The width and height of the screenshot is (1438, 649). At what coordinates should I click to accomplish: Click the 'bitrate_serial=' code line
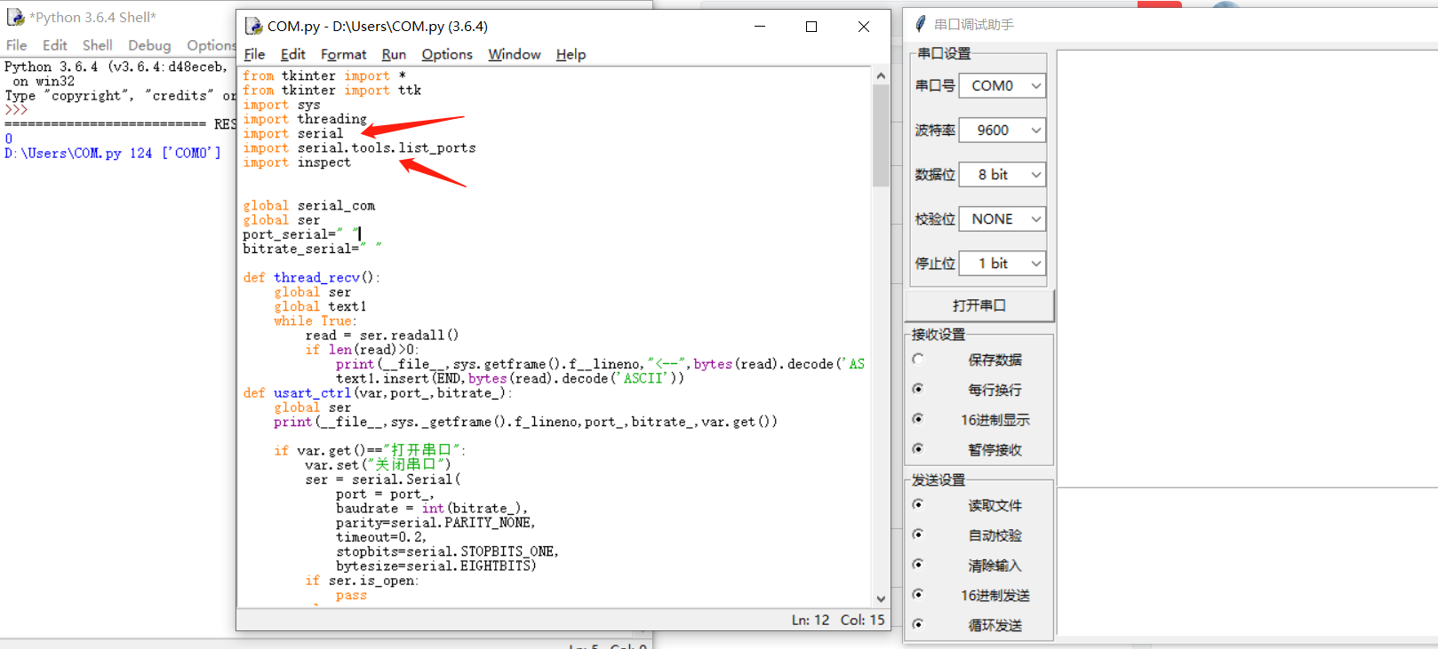(312, 249)
